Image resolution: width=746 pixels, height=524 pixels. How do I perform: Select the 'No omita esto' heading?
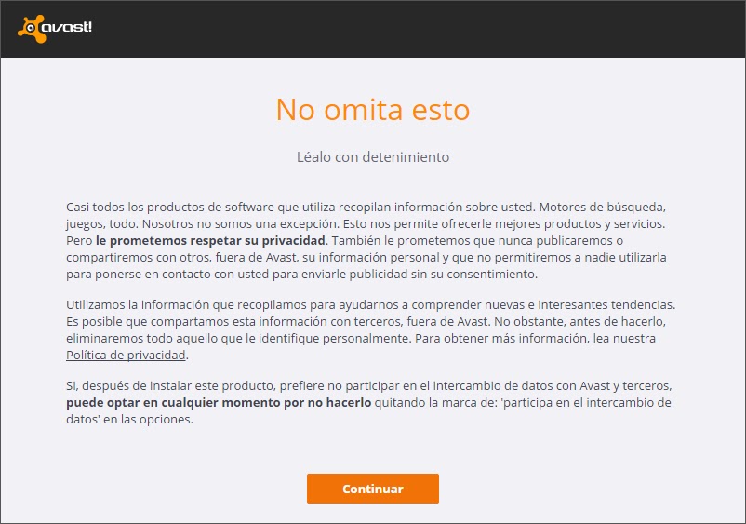[x=373, y=110]
